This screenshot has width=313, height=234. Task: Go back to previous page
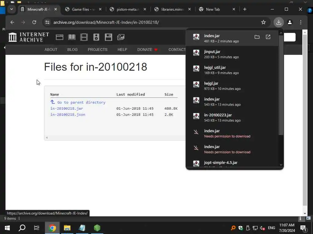pyautogui.click(x=12, y=22)
